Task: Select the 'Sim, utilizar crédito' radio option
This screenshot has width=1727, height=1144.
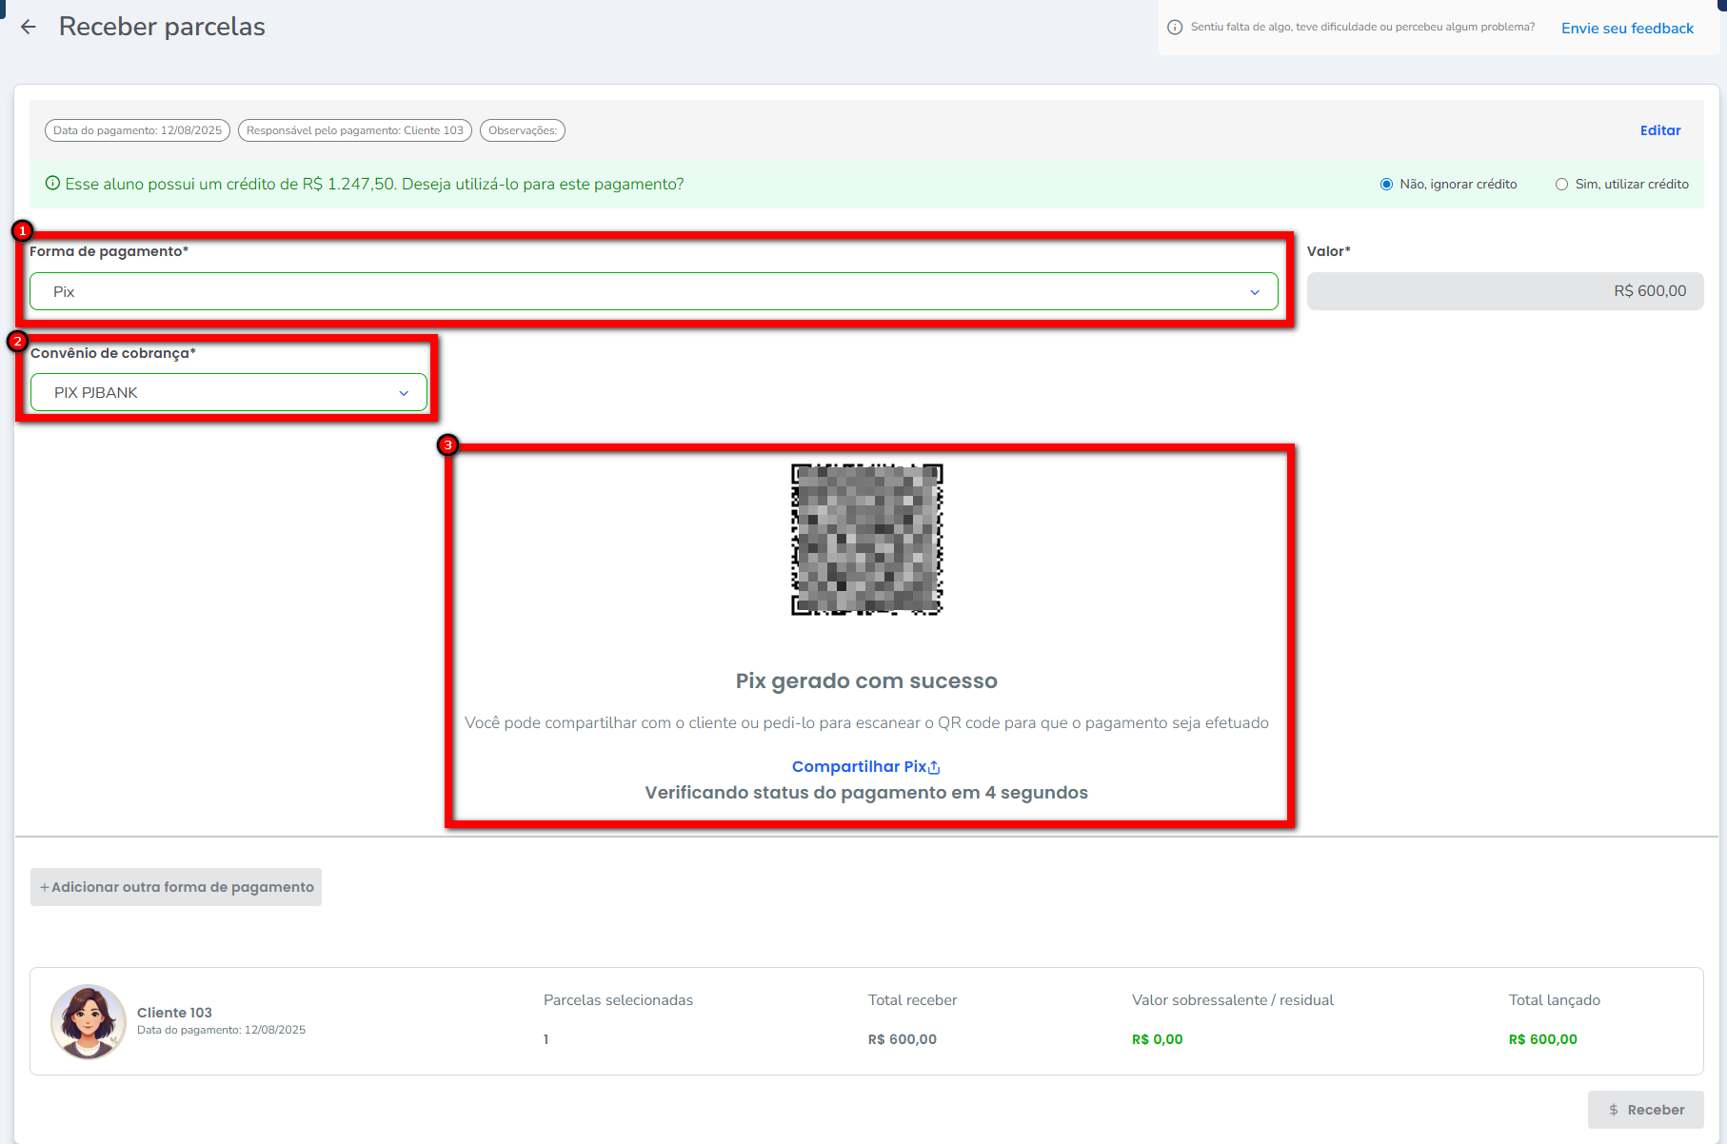Action: (1561, 185)
